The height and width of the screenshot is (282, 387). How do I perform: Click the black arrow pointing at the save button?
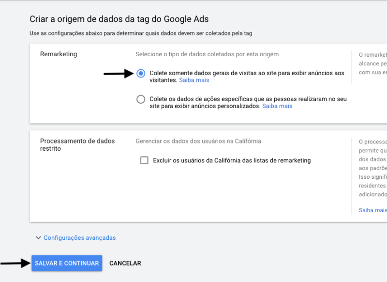click(x=14, y=263)
